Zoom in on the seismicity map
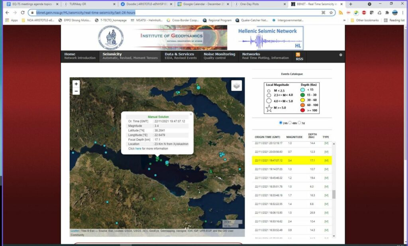Viewport: 408px width, 246px height. pyautogui.click(x=76, y=84)
